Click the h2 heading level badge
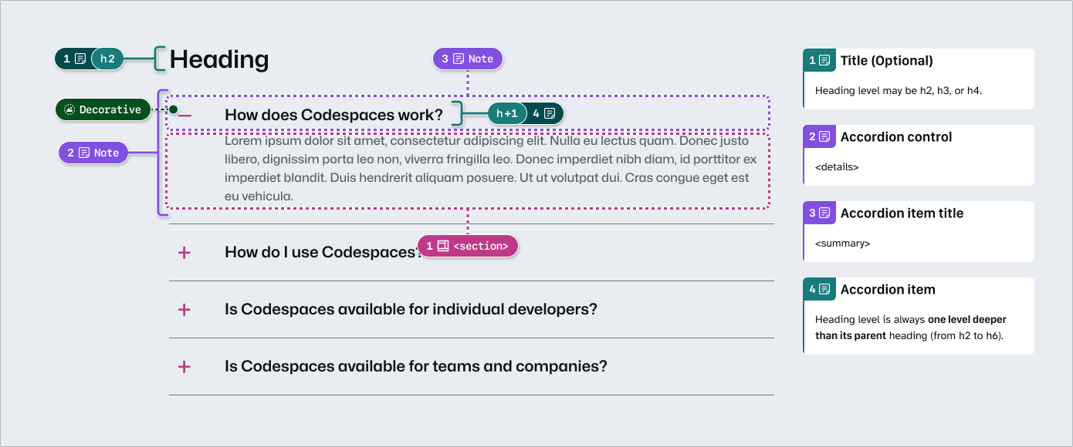This screenshot has width=1073, height=447. tap(107, 59)
